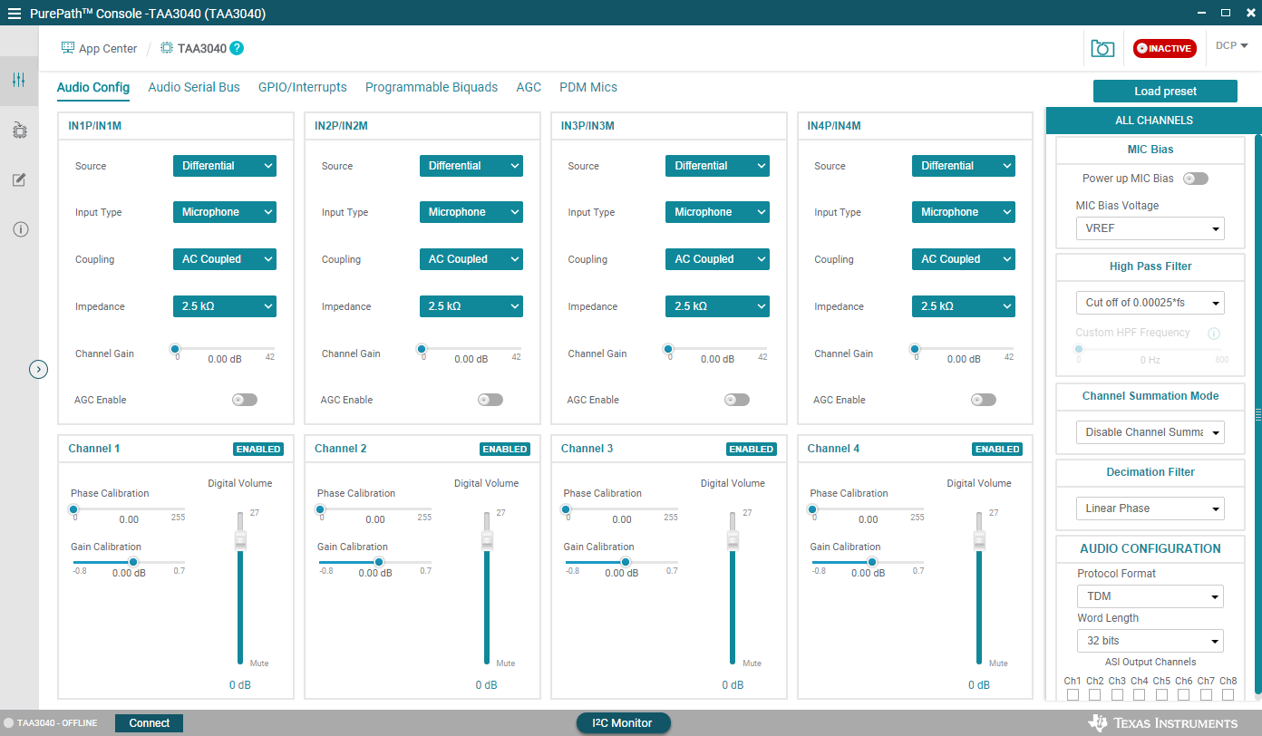1262x736 pixels.
Task: Click the Load preset button
Action: point(1165,92)
